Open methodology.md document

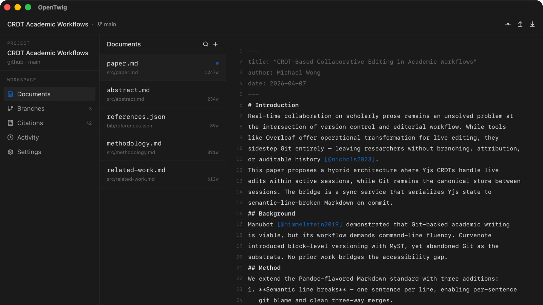coord(163,147)
